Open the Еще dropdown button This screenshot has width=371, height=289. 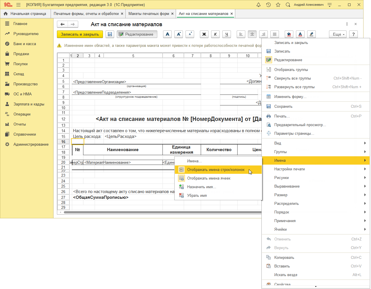point(338,34)
